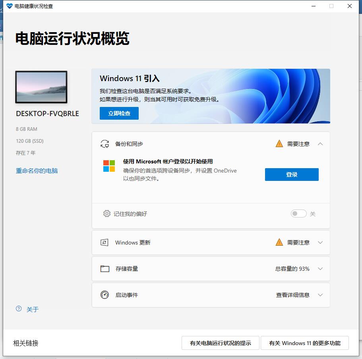Viewport: 362px width, 359px height.
Task: Click the 备份和同步 section label
Action: click(129, 144)
